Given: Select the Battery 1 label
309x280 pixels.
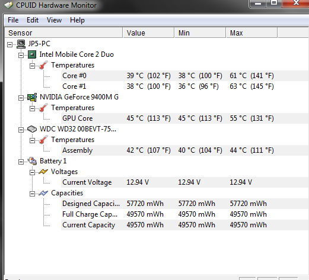Looking at the screenshot, I should [53, 161].
